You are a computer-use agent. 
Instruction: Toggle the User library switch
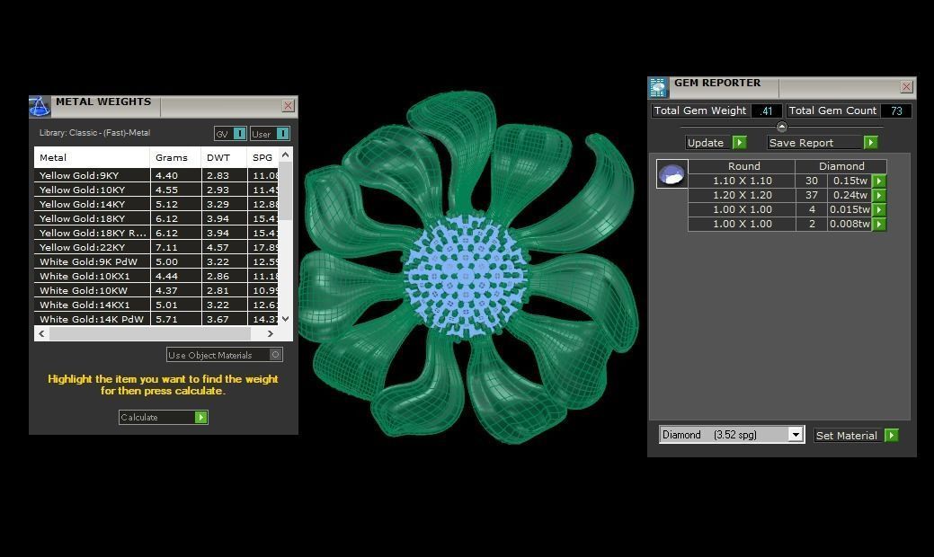283,133
